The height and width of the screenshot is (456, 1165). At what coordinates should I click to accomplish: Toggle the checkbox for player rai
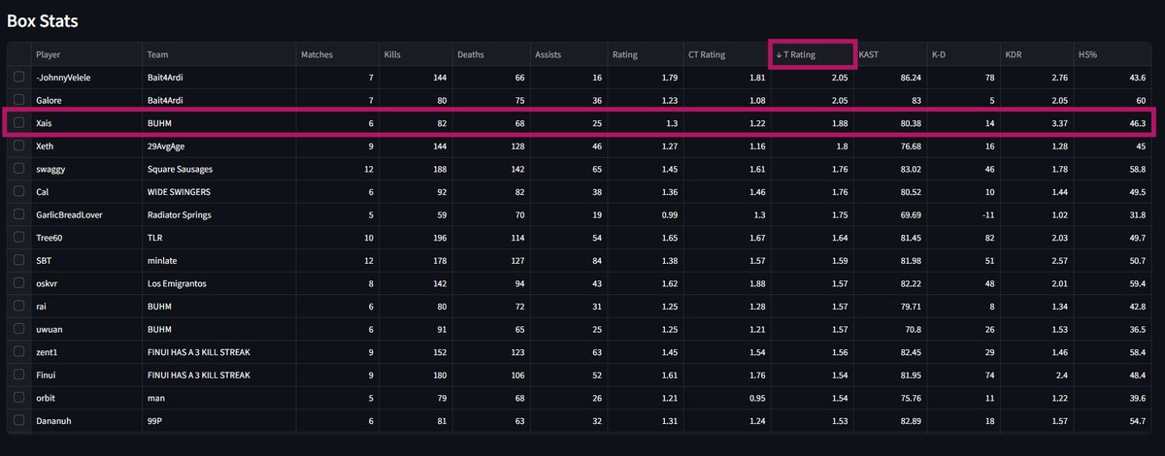click(18, 307)
